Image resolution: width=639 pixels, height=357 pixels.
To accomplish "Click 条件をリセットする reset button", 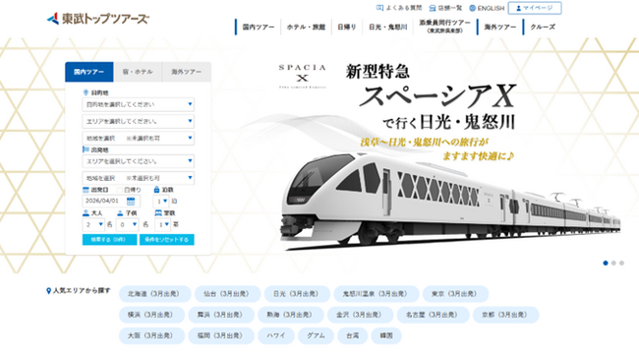I will [167, 240].
